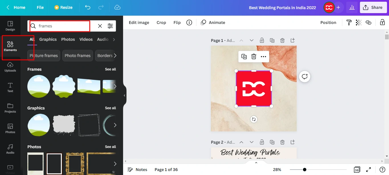Image resolution: width=389 pixels, height=175 pixels.
Task: Move Page 2 up with chevron
Action: (241, 142)
